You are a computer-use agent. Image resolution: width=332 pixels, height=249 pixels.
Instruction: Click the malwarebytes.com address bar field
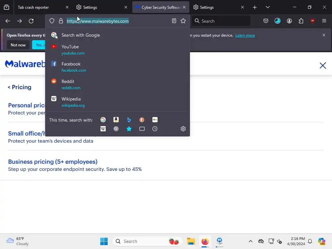(x=117, y=21)
